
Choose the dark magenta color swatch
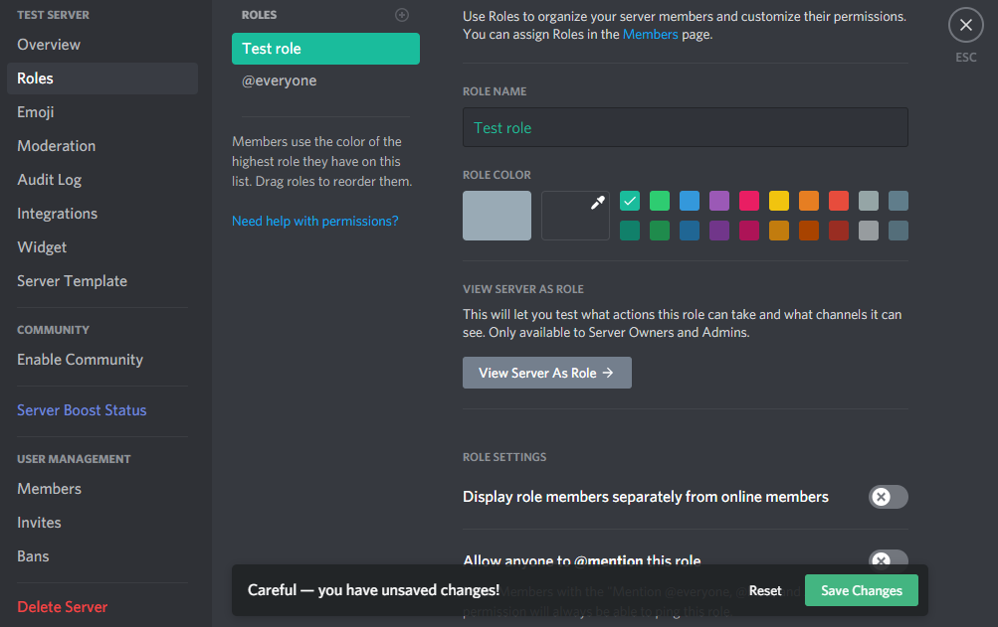tap(749, 231)
